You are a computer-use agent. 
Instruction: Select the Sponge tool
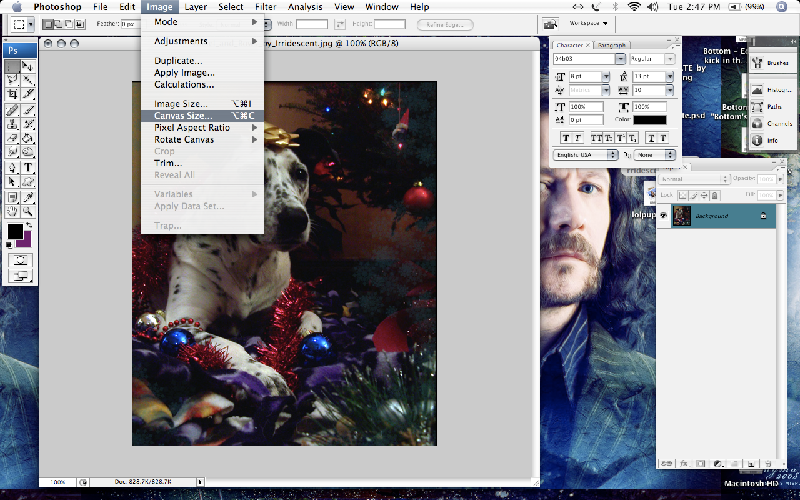pos(28,151)
